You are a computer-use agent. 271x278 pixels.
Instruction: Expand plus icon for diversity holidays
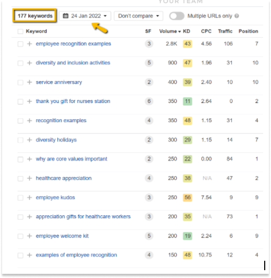29,140
